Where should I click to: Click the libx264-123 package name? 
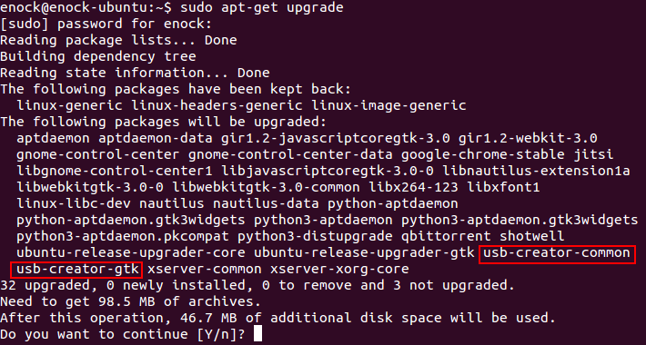pos(413,187)
